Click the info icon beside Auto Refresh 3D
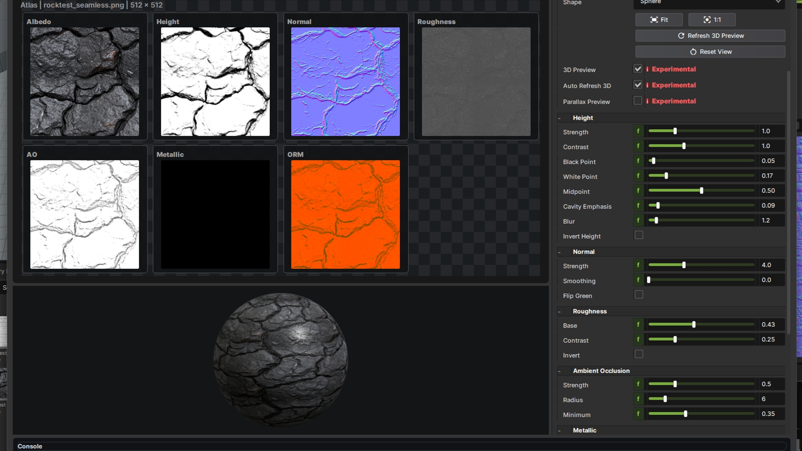 click(647, 85)
